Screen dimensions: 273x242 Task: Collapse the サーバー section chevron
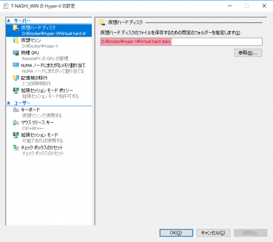[x=9, y=21]
